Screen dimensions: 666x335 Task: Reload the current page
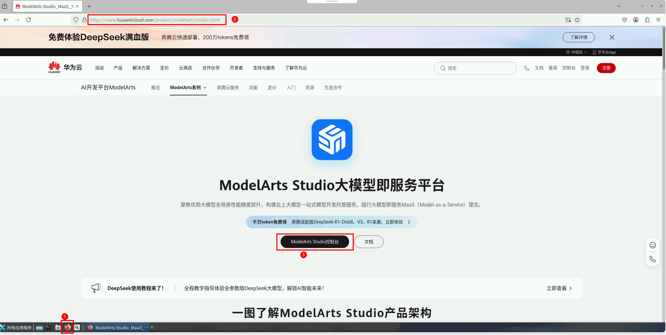tap(28, 20)
